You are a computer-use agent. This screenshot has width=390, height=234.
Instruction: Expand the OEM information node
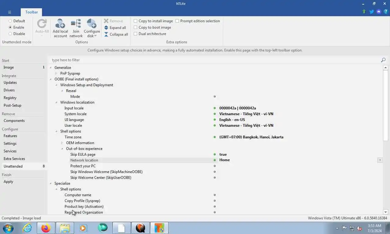pos(62,143)
